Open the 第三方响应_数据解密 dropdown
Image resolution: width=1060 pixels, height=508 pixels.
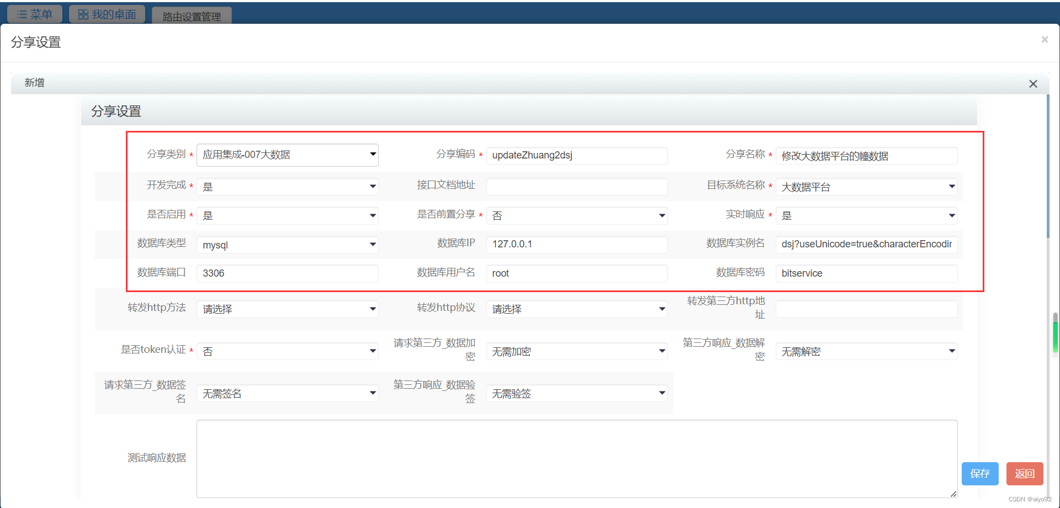[x=867, y=351]
